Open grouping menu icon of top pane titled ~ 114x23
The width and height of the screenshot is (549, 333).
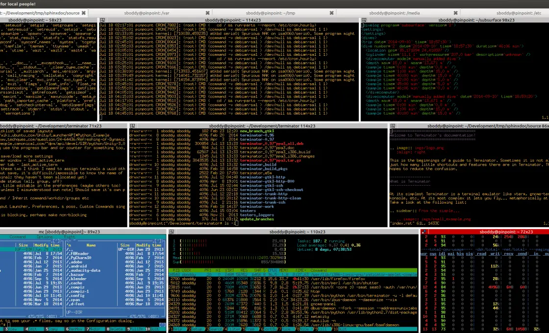pos(102,20)
